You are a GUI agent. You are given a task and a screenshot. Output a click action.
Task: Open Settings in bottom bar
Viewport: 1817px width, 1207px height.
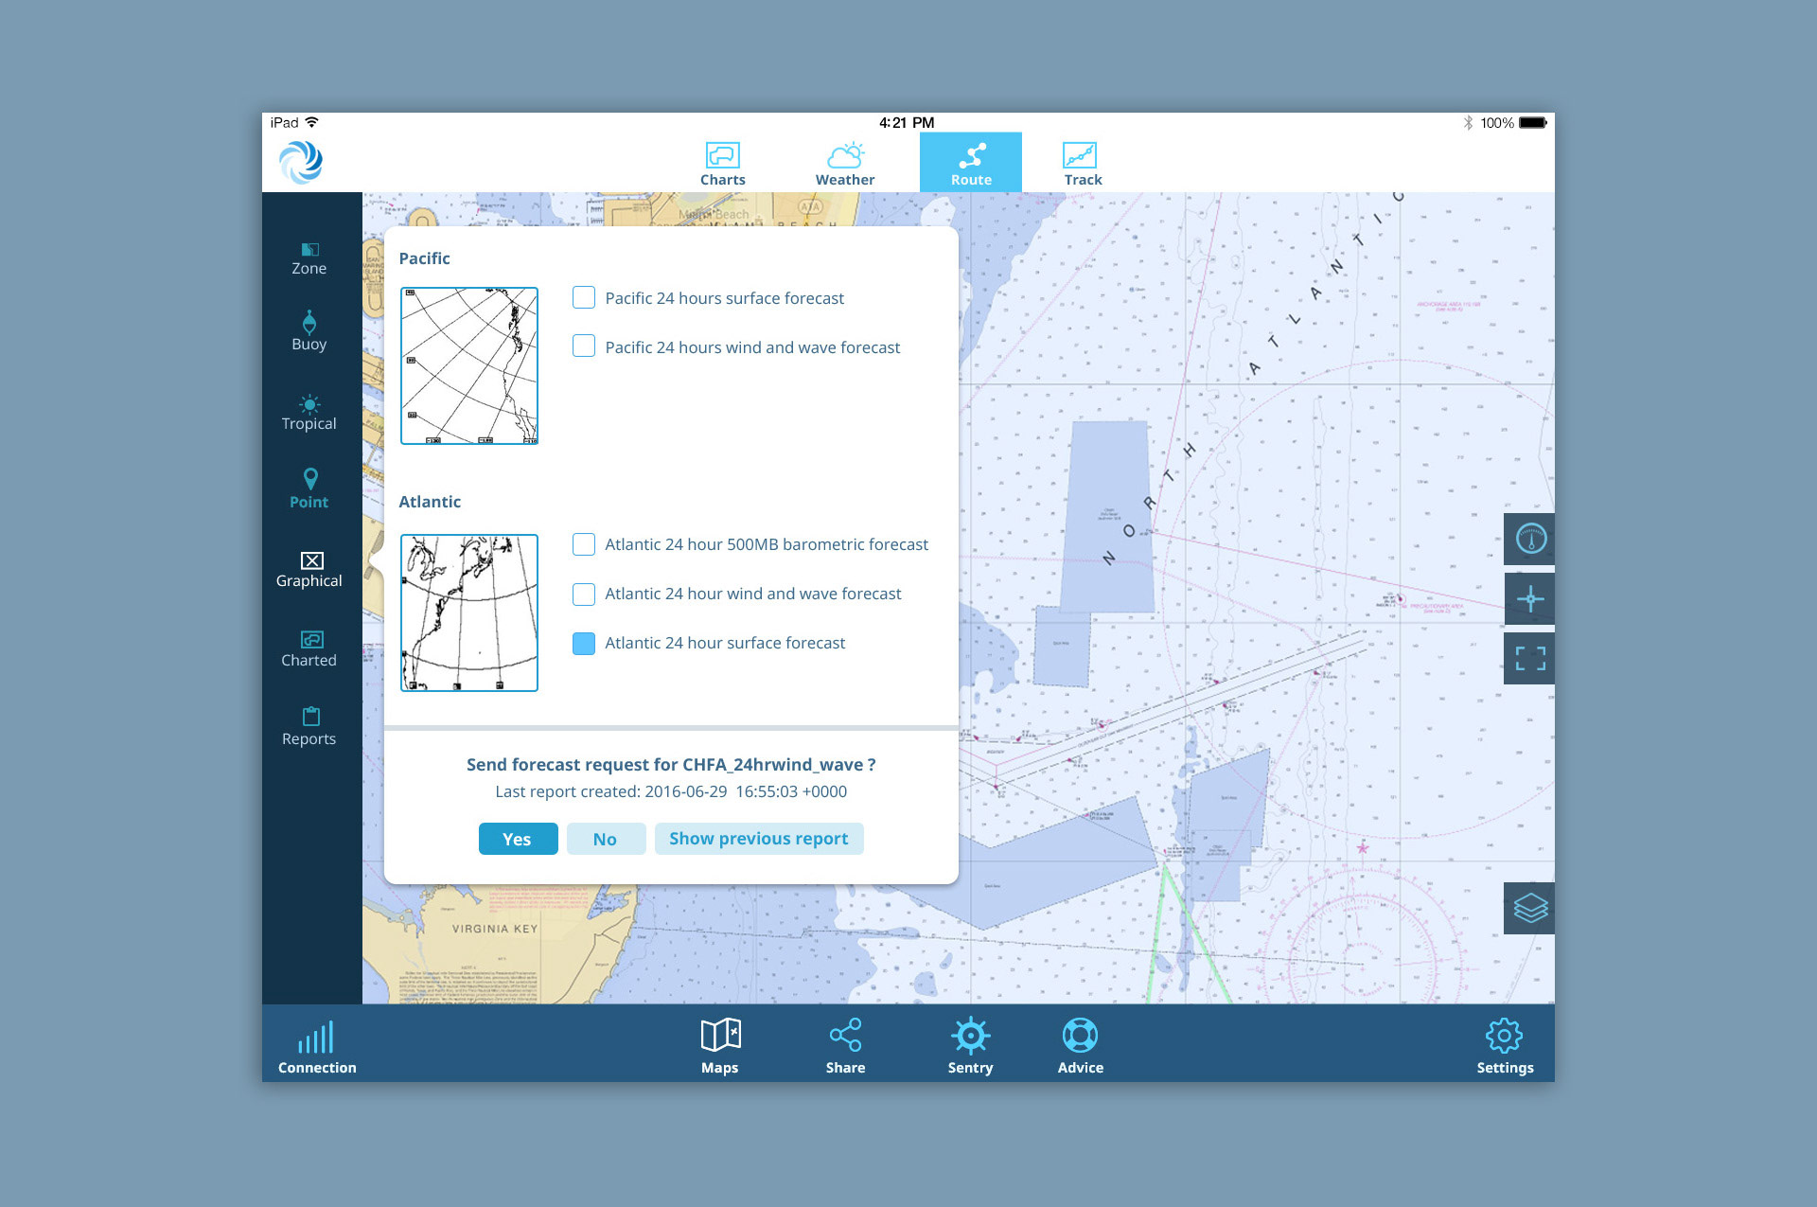1505,1047
